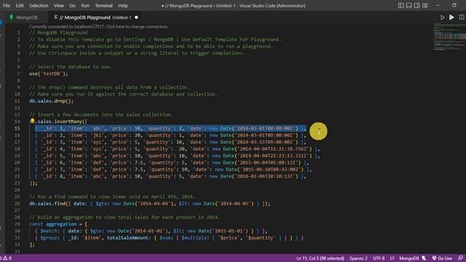Click the $match stage line
This screenshot has width=466, height=262.
click(x=151, y=231)
